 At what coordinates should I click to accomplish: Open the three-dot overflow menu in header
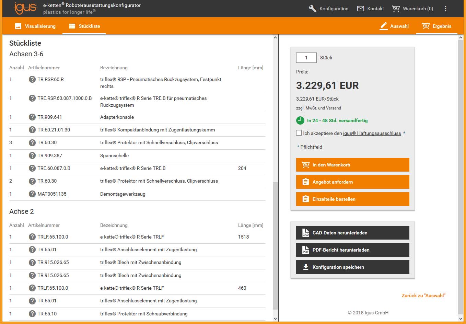445,9
